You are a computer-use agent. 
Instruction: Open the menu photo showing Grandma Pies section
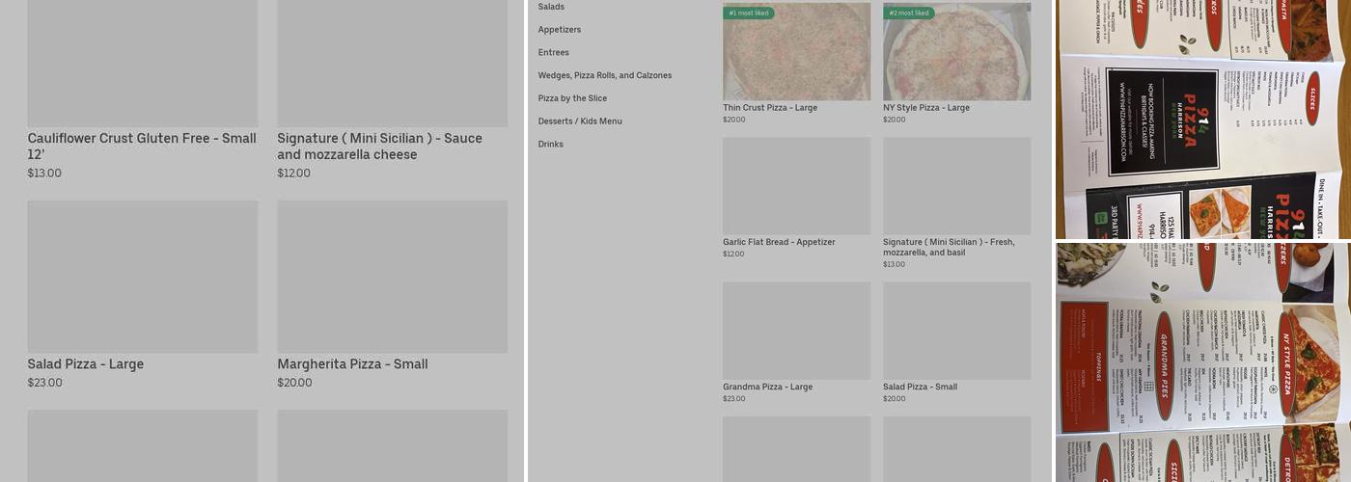1203,362
